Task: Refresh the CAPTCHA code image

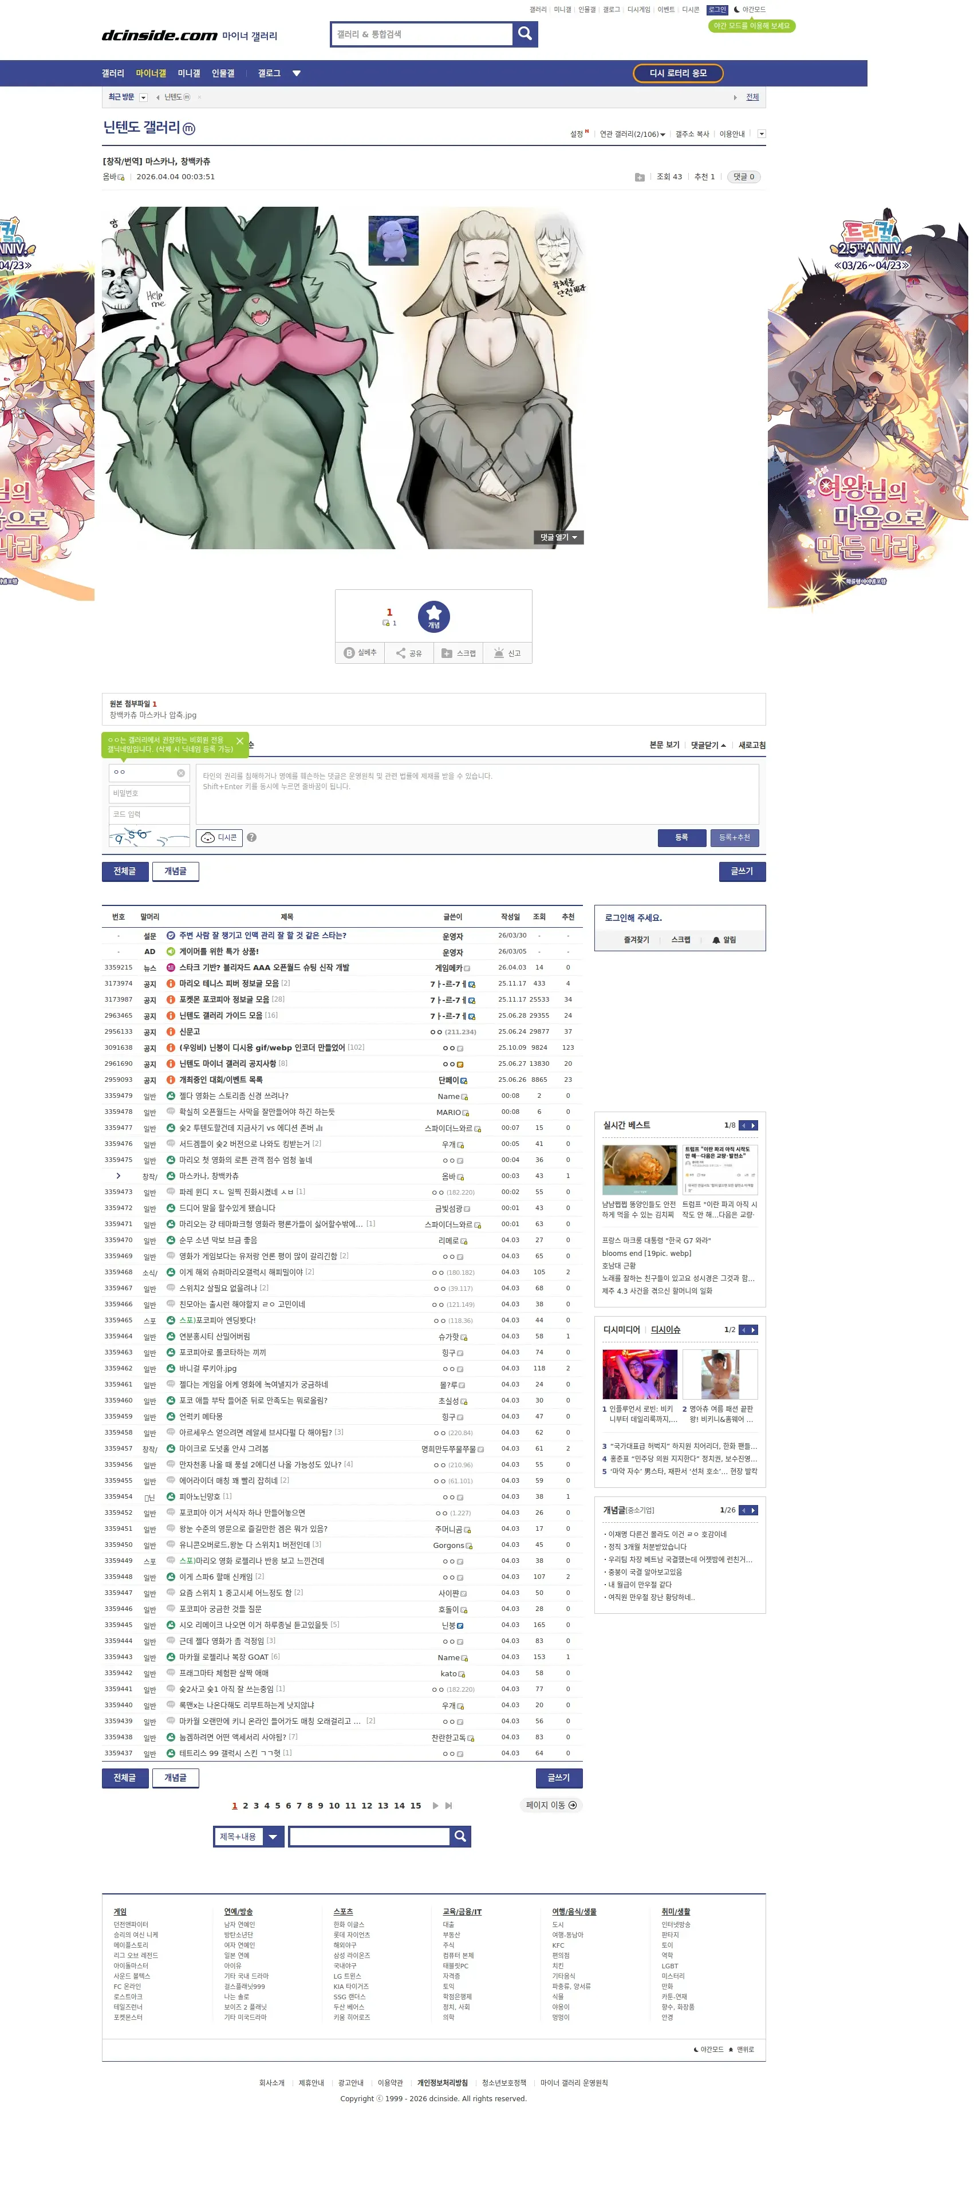Action: click(x=149, y=836)
